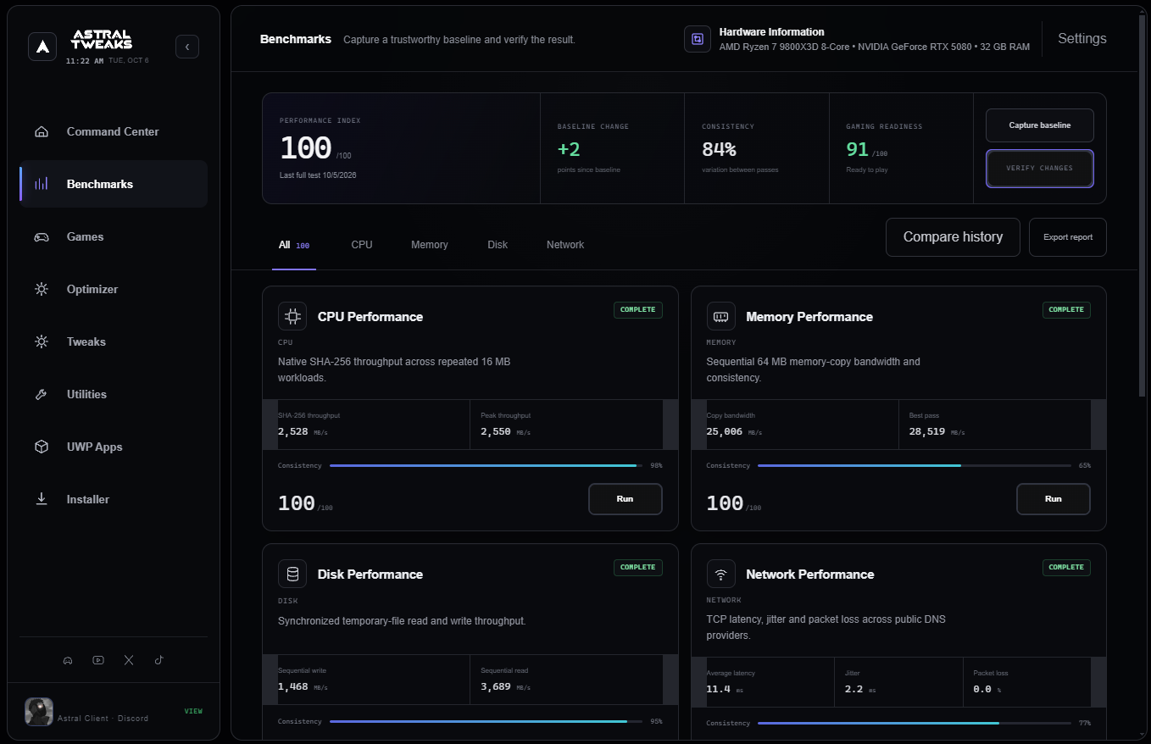Open Settings in the top bar
The width and height of the screenshot is (1151, 744).
[x=1082, y=39]
